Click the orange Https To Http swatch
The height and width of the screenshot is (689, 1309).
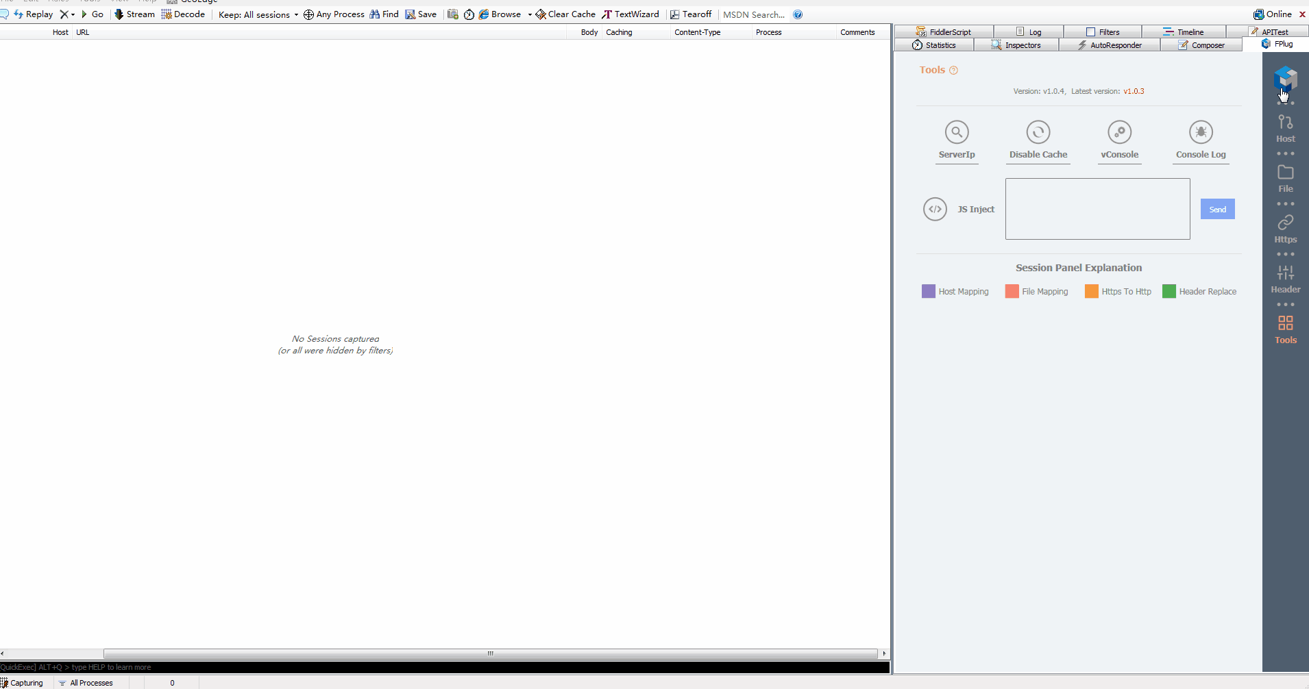click(x=1092, y=291)
